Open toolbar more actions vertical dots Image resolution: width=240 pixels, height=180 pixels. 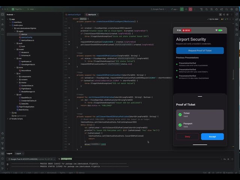click(x=195, y=9)
